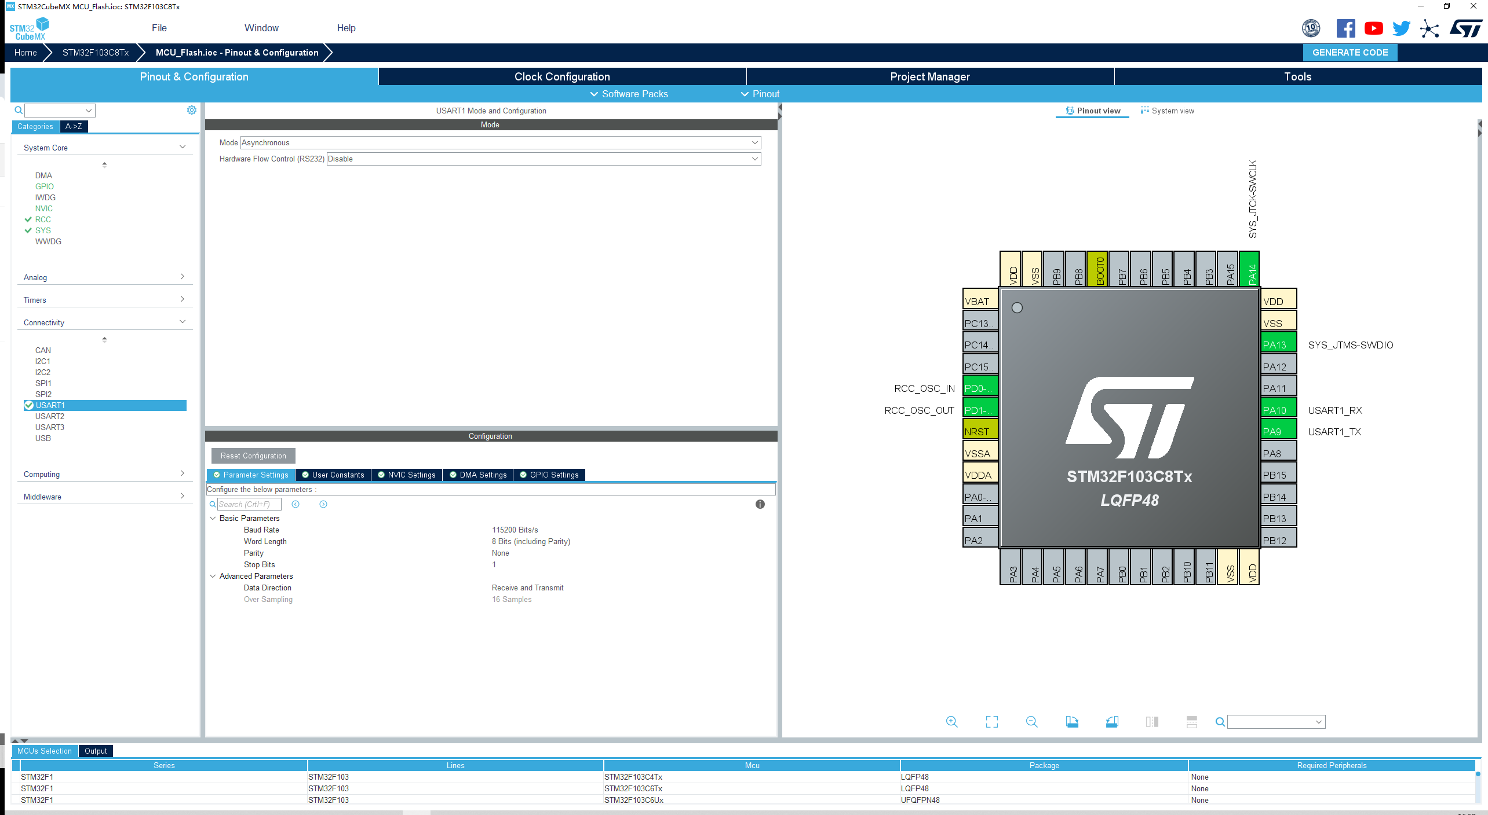Expand the Analog category
1488x815 pixels.
click(104, 277)
